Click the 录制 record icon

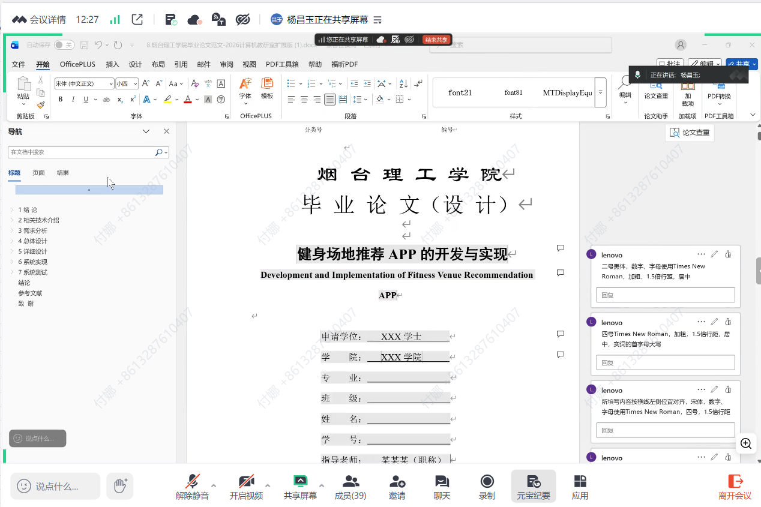click(487, 487)
